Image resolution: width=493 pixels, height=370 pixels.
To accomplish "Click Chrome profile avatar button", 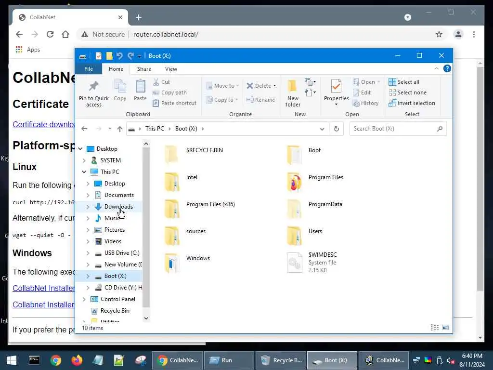I will pyautogui.click(x=458, y=34).
